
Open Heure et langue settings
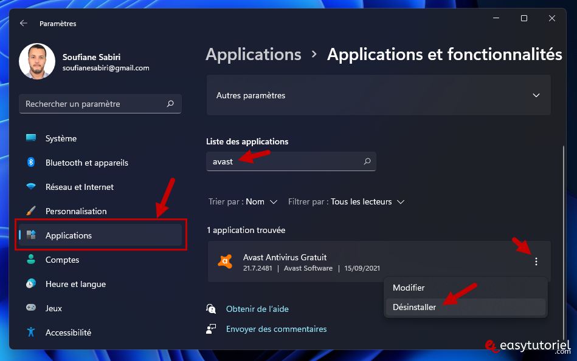tap(100, 284)
